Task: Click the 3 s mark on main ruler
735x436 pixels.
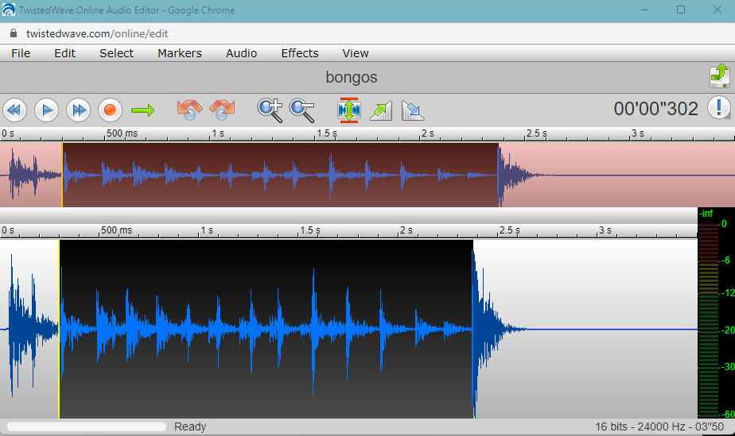Action: click(605, 230)
